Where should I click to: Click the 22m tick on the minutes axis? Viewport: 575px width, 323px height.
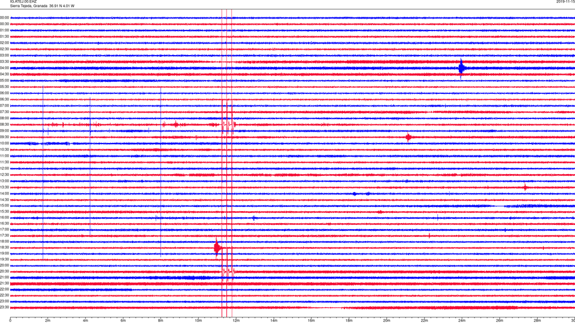click(424, 321)
